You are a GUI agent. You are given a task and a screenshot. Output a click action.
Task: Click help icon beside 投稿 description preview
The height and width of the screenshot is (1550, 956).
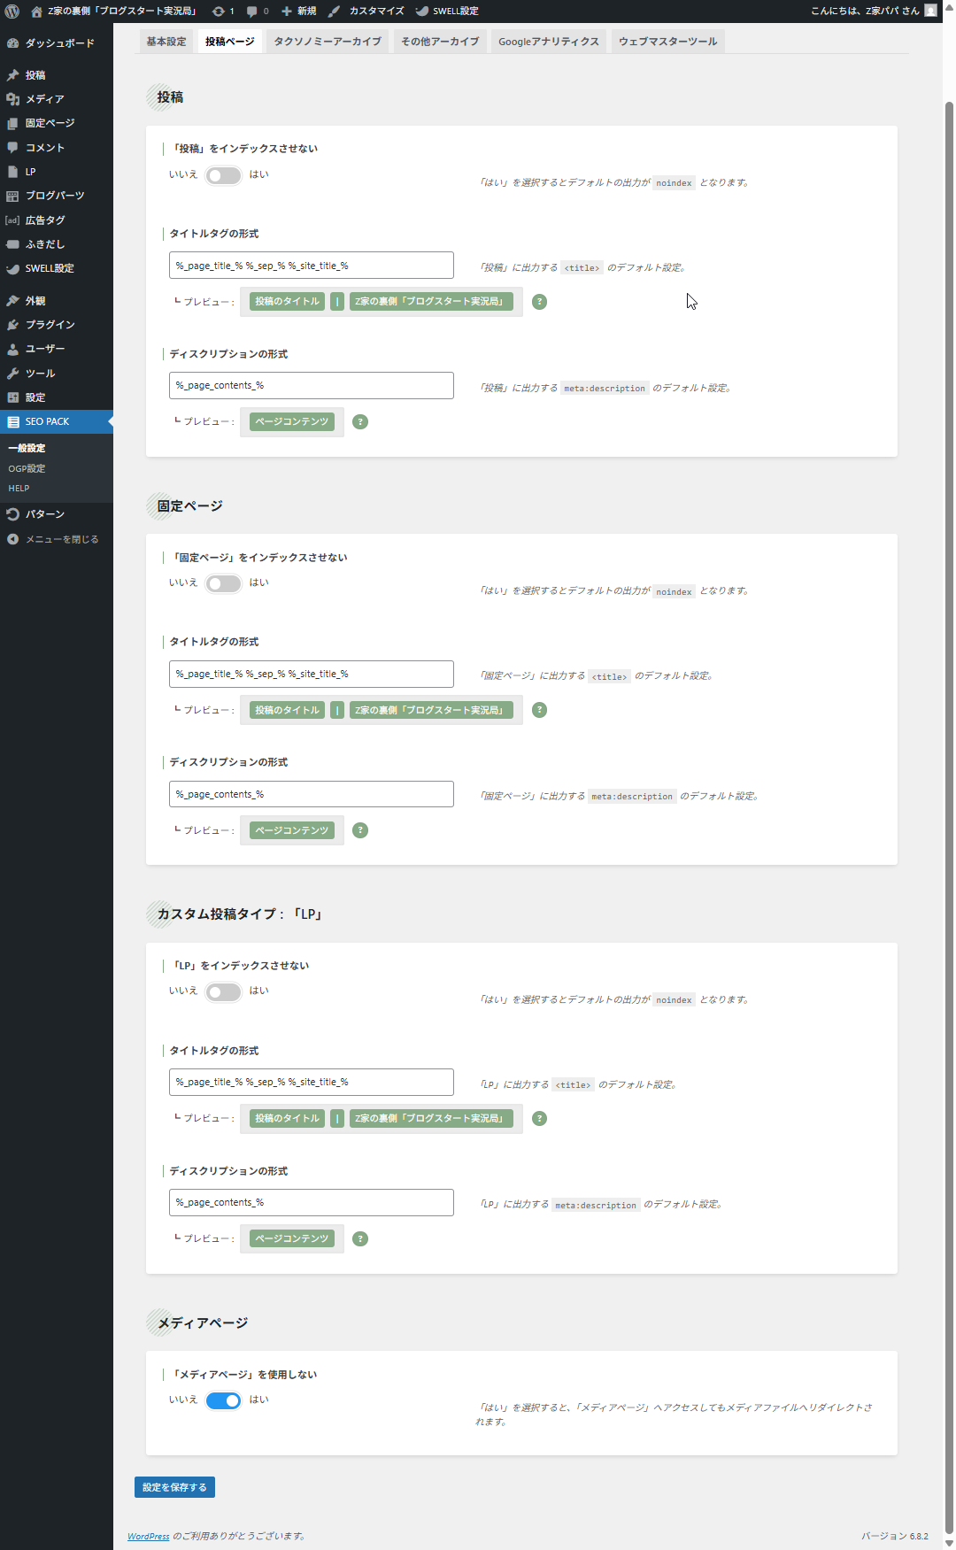[x=360, y=422]
